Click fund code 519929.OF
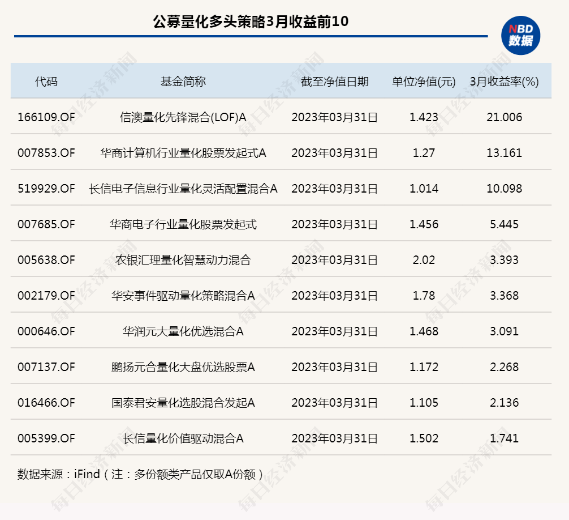 tap(46, 189)
